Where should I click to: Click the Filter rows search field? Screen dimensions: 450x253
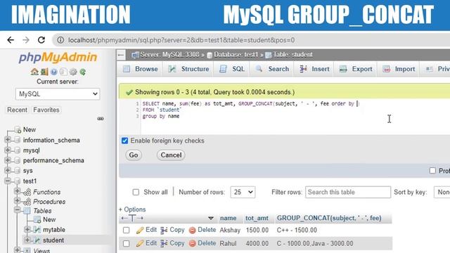(x=348, y=192)
